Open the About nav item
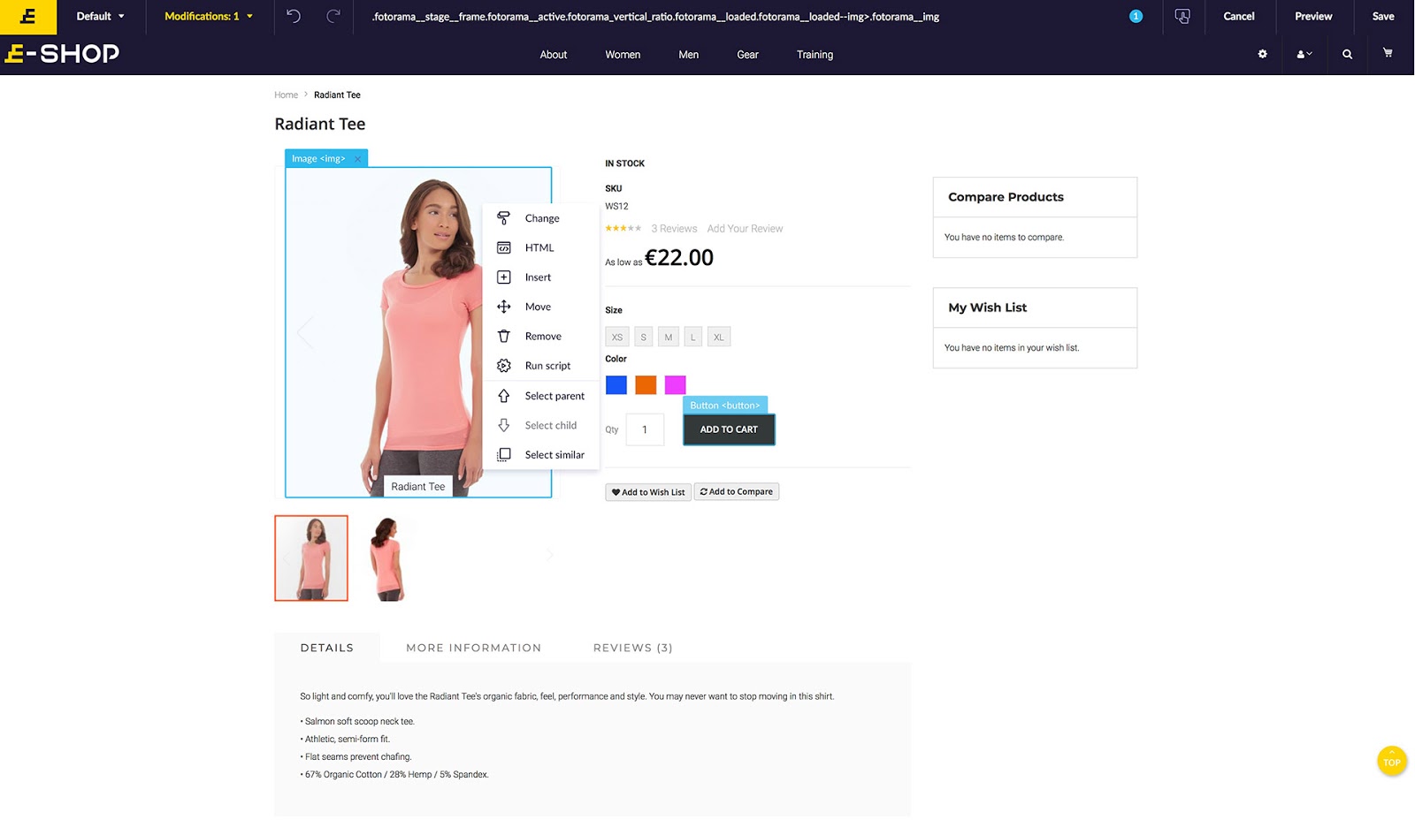Screen dimensions: 1415x835 pyautogui.click(x=554, y=55)
